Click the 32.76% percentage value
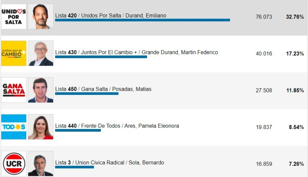308x177 pixels. 295,17
